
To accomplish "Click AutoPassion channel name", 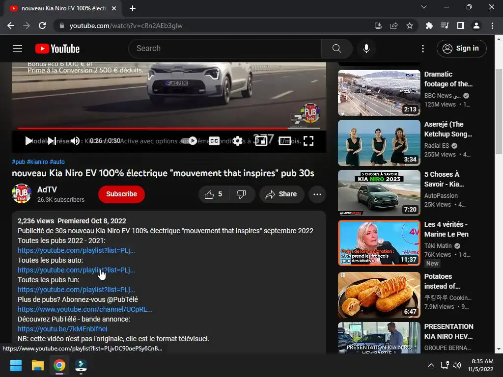I will (x=441, y=195).
